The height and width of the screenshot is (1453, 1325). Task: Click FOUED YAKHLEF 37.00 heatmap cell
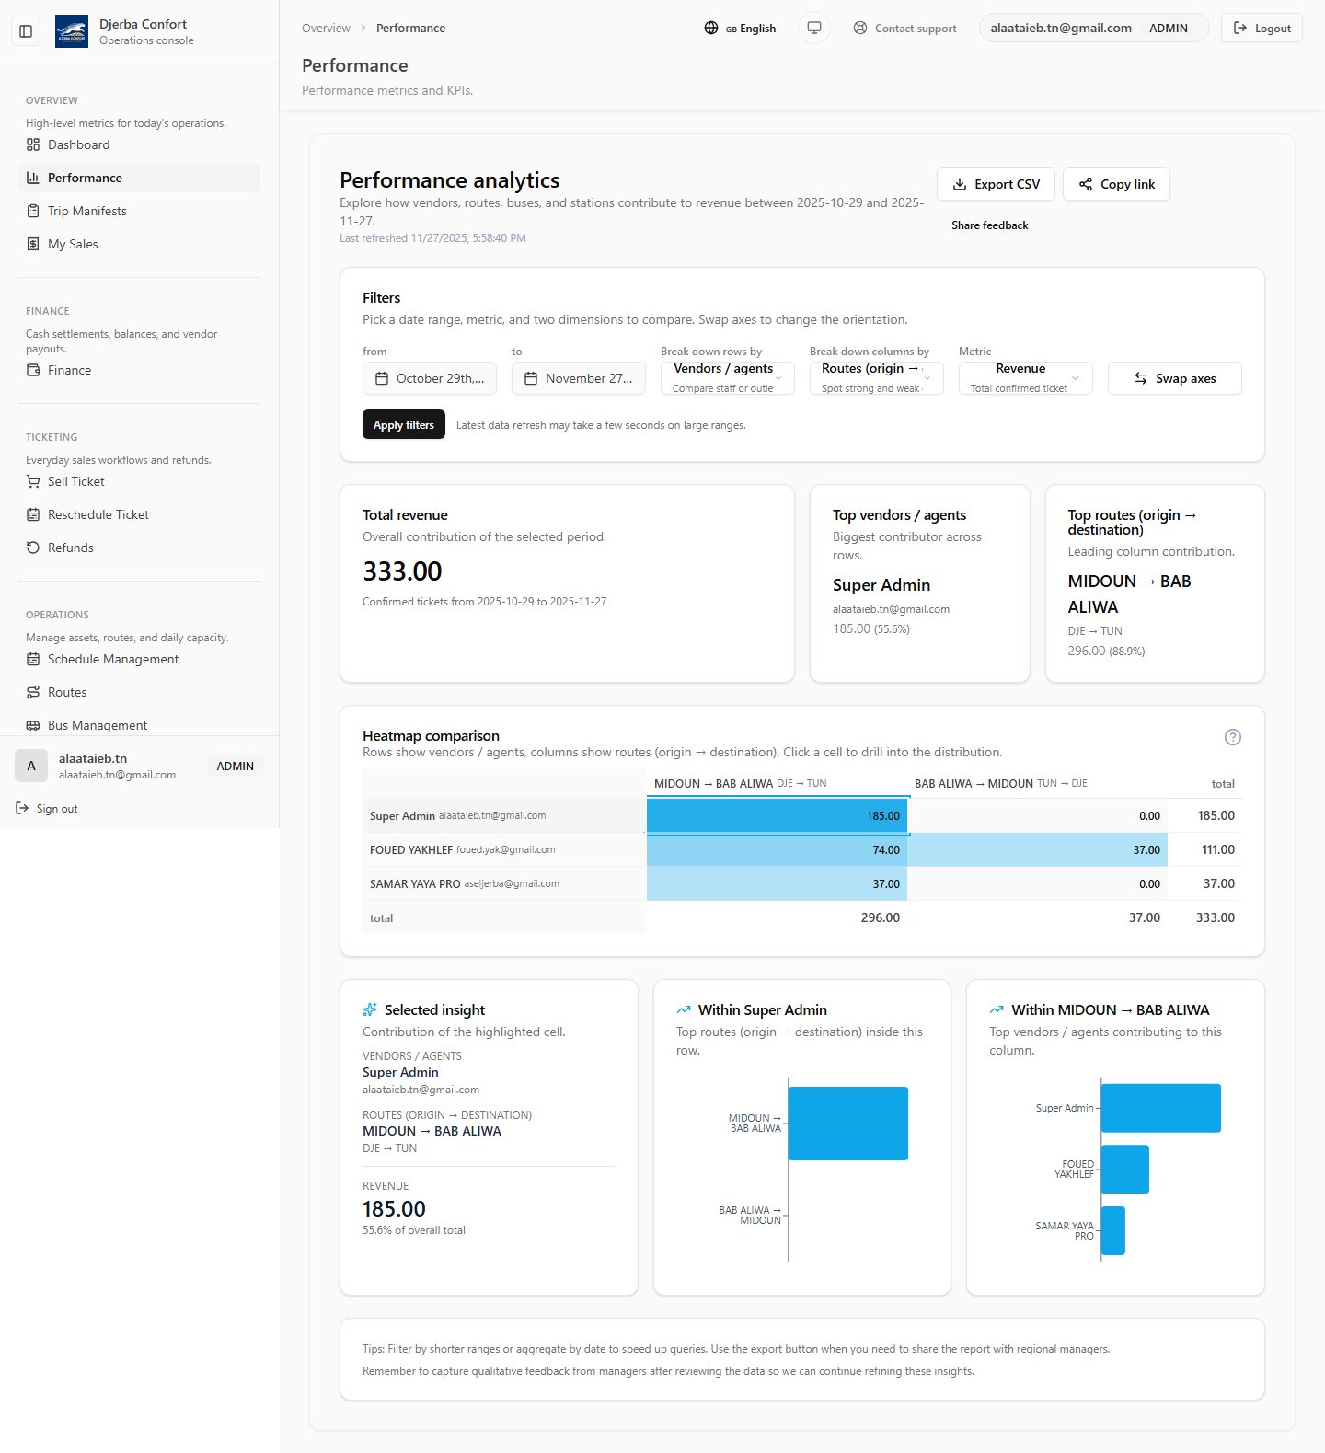(x=1038, y=850)
